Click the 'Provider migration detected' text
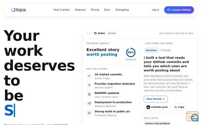The image size is (201, 125). 115,84
